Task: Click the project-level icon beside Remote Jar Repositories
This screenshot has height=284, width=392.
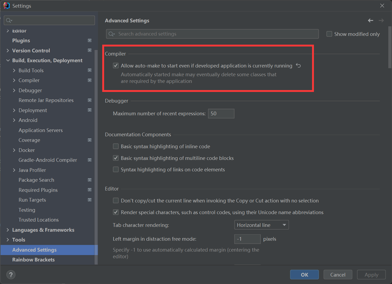Action: (x=90, y=100)
